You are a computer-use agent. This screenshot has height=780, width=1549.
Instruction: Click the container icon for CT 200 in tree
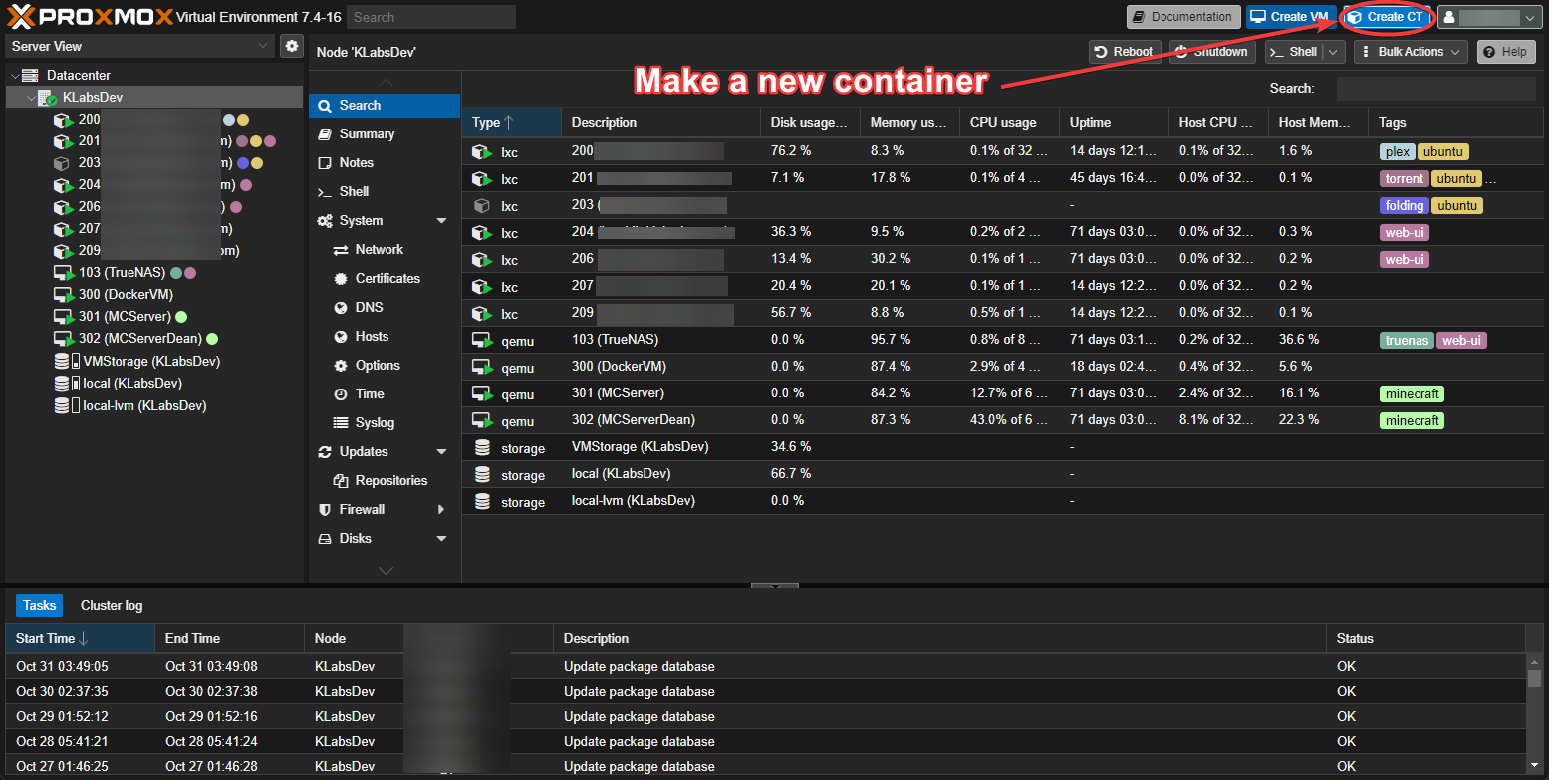point(63,120)
